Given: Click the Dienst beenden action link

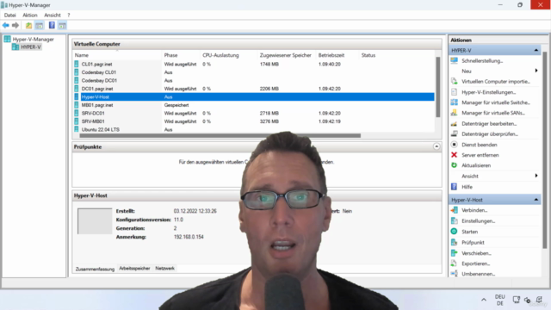Looking at the screenshot, I should [480, 145].
